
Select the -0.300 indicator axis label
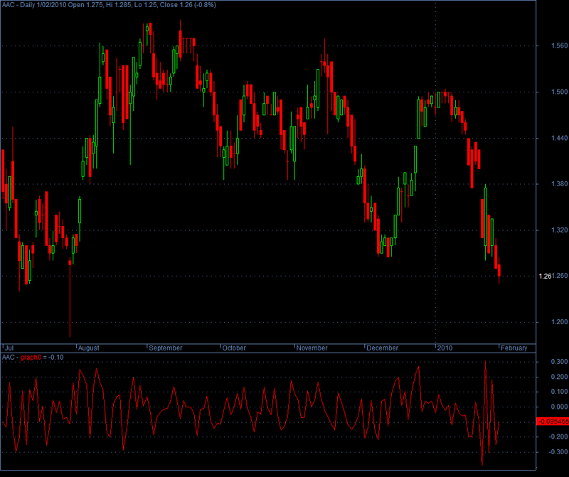(x=558, y=452)
